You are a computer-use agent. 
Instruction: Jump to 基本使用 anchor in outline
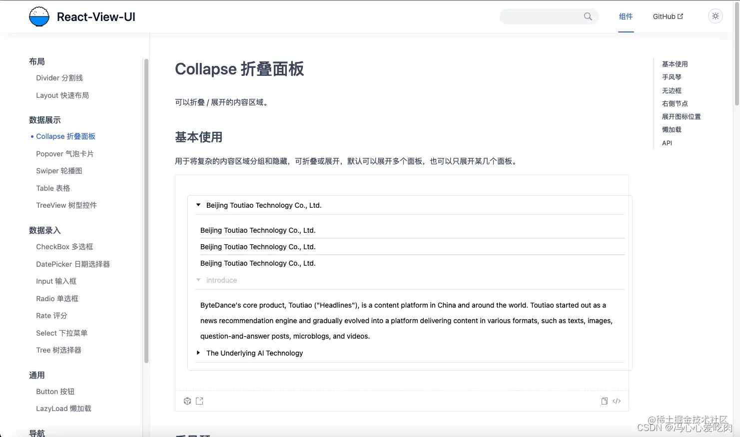[x=675, y=64]
